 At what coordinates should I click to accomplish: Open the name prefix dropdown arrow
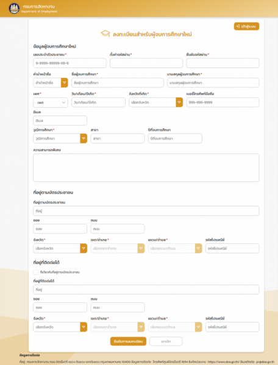[65, 83]
